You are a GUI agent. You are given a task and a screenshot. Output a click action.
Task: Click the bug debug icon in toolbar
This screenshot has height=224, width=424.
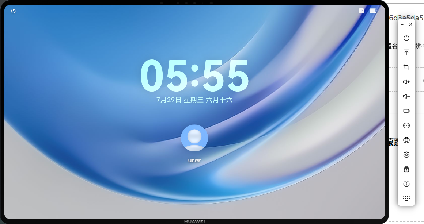406,169
